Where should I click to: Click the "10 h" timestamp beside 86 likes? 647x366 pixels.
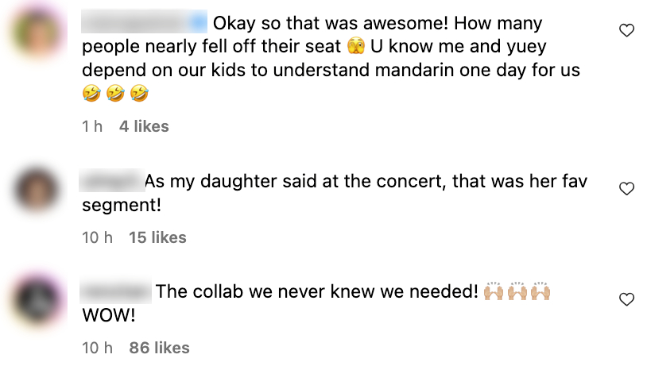pyautogui.click(x=98, y=348)
